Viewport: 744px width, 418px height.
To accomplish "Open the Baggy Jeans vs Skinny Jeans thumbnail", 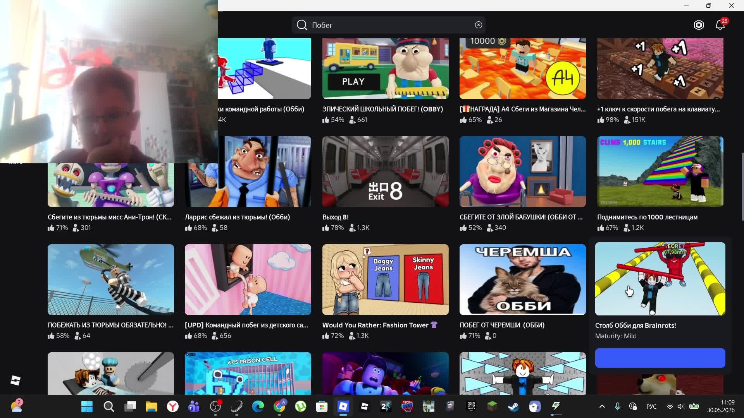I will [x=385, y=279].
